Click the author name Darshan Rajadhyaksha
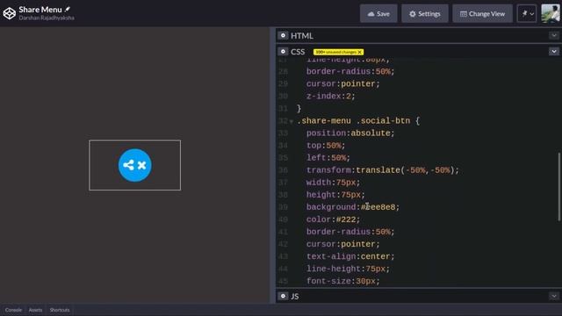This screenshot has height=316, width=562. 47,18
